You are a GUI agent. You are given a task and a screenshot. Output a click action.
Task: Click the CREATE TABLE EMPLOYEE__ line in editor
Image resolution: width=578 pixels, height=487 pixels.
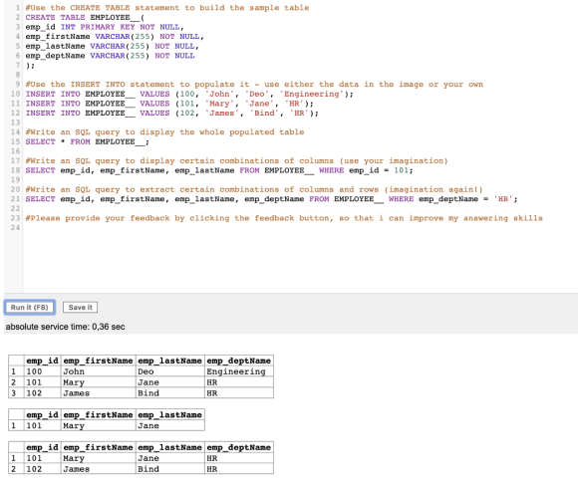coord(85,17)
